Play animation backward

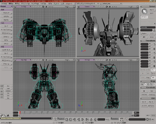pyautogui.click(x=79, y=119)
